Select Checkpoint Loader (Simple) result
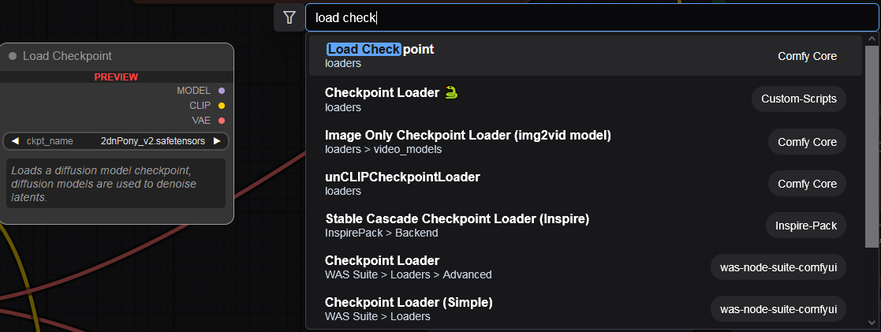Screen dimensions: 881x332 [585, 309]
